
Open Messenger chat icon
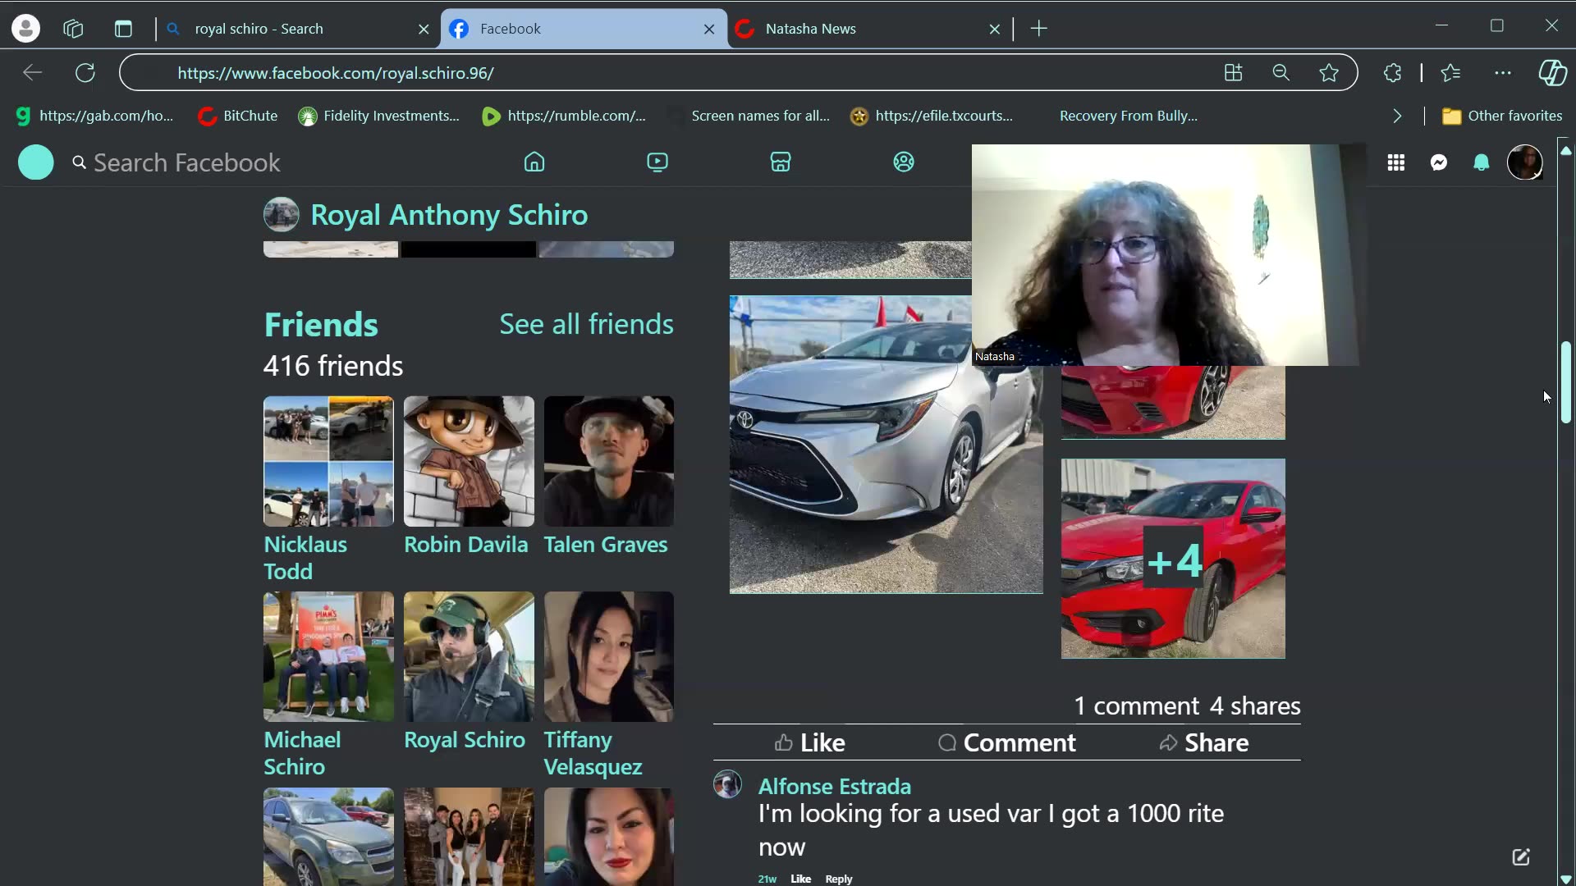pyautogui.click(x=1439, y=163)
